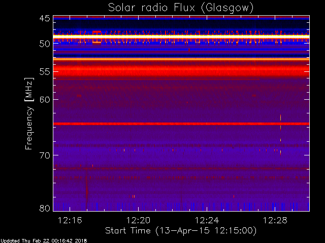
Task: Click the 12:24 time axis label
Action: [207, 220]
